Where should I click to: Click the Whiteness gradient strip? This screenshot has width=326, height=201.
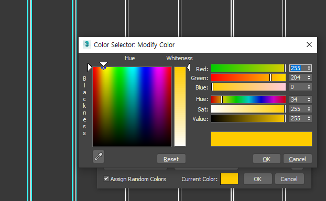[x=180, y=107]
